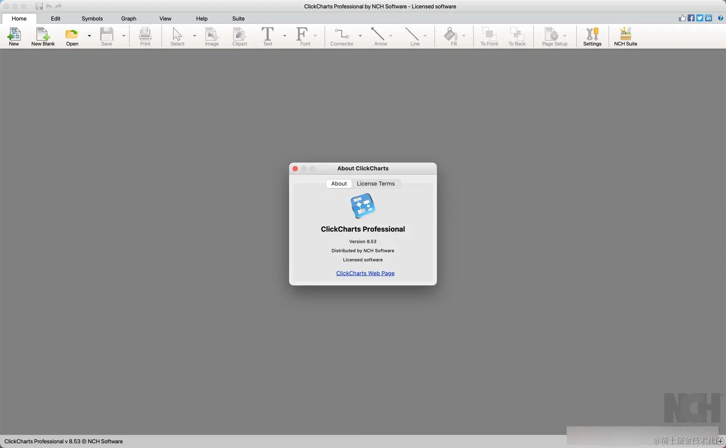
Task: Select the About tab in the dialog
Action: [x=339, y=184]
